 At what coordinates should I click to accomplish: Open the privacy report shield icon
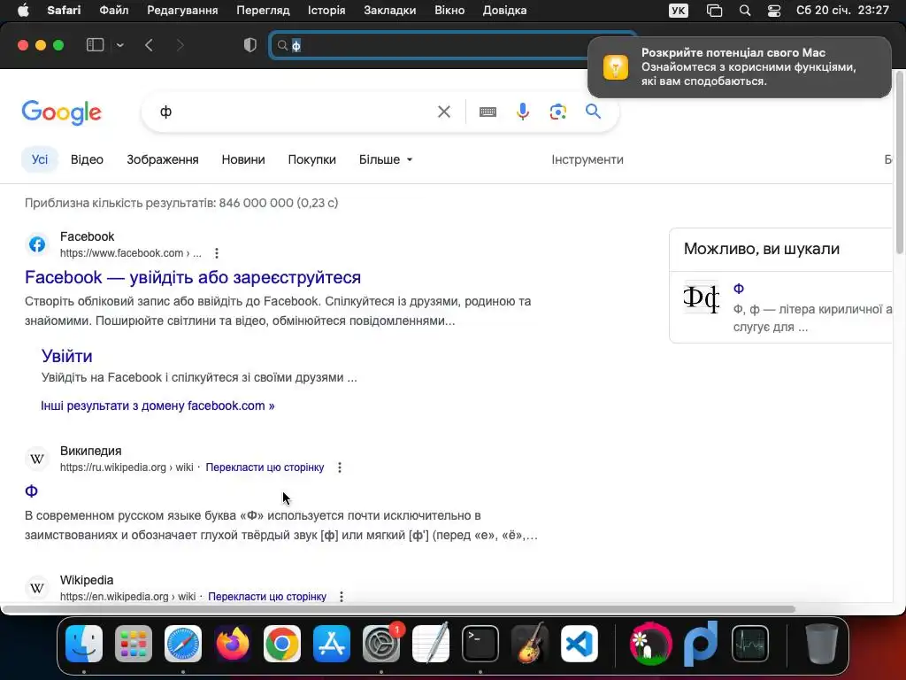click(250, 45)
